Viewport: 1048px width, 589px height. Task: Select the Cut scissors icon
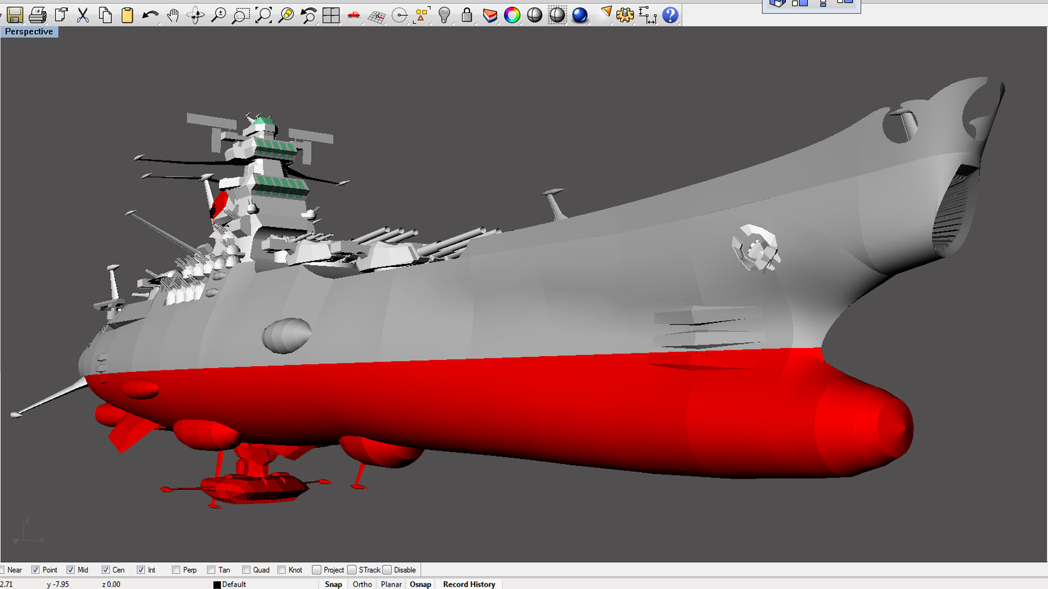point(83,15)
